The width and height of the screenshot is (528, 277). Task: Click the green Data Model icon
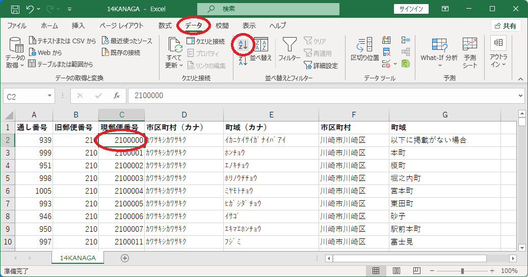click(406, 64)
